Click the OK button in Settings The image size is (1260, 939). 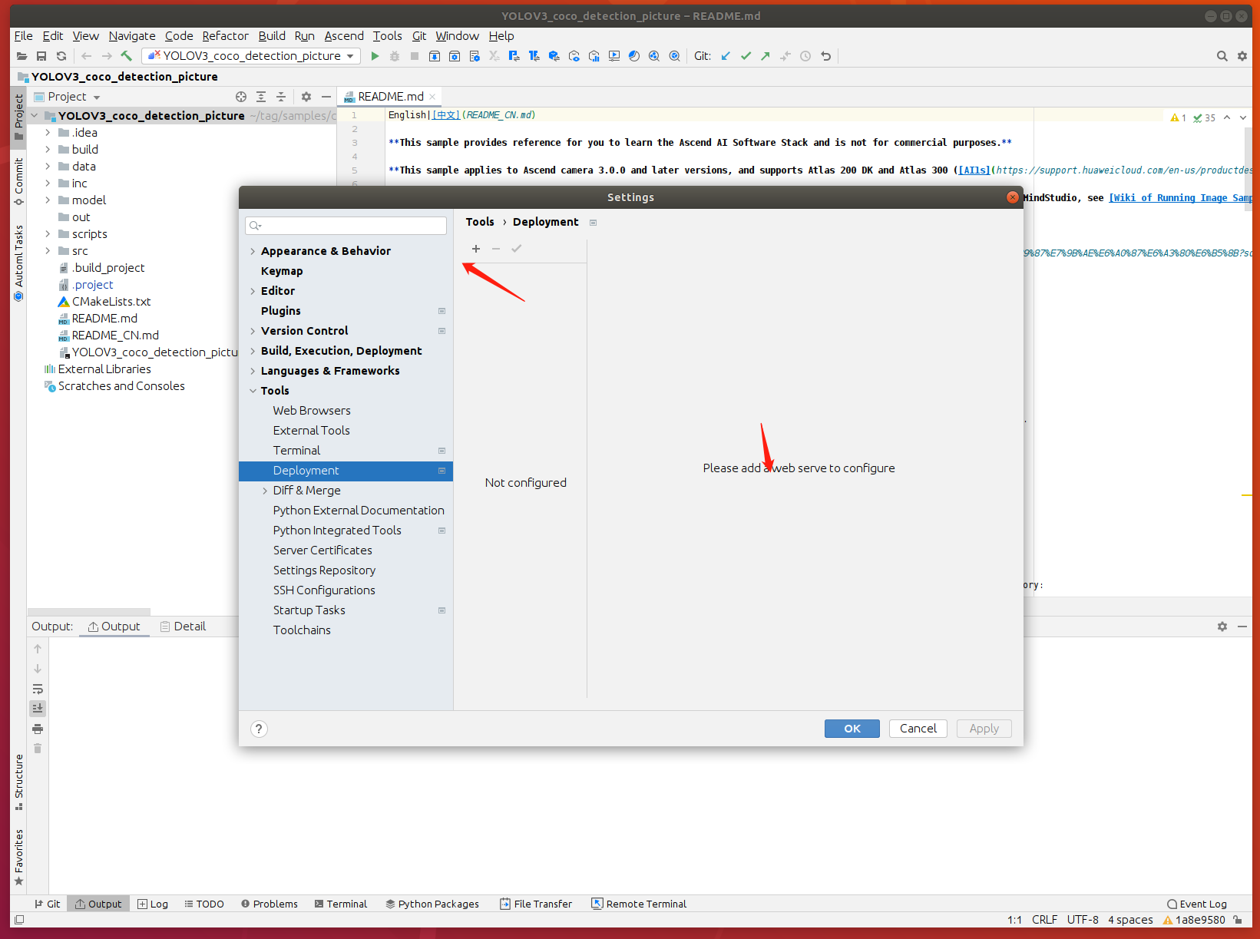point(852,729)
